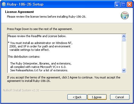The image size is (134, 104).
Task: Click the line 'all compiled with native Microsoft VC++ 6.0.'
Action: point(38,67)
